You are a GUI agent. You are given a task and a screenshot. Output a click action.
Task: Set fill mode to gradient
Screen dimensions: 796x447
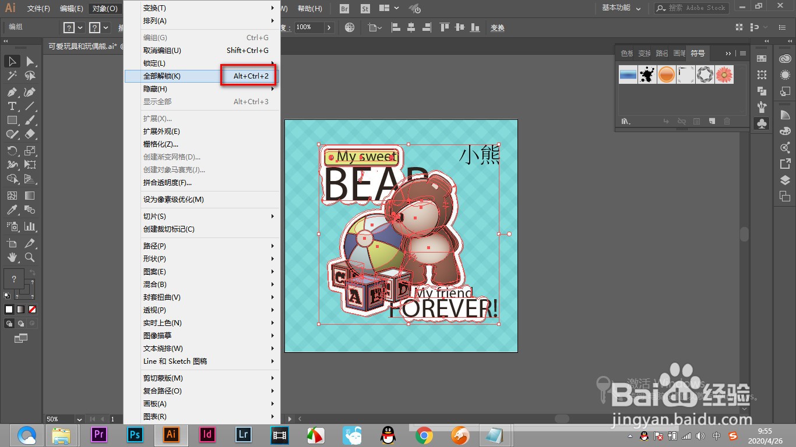tap(20, 310)
